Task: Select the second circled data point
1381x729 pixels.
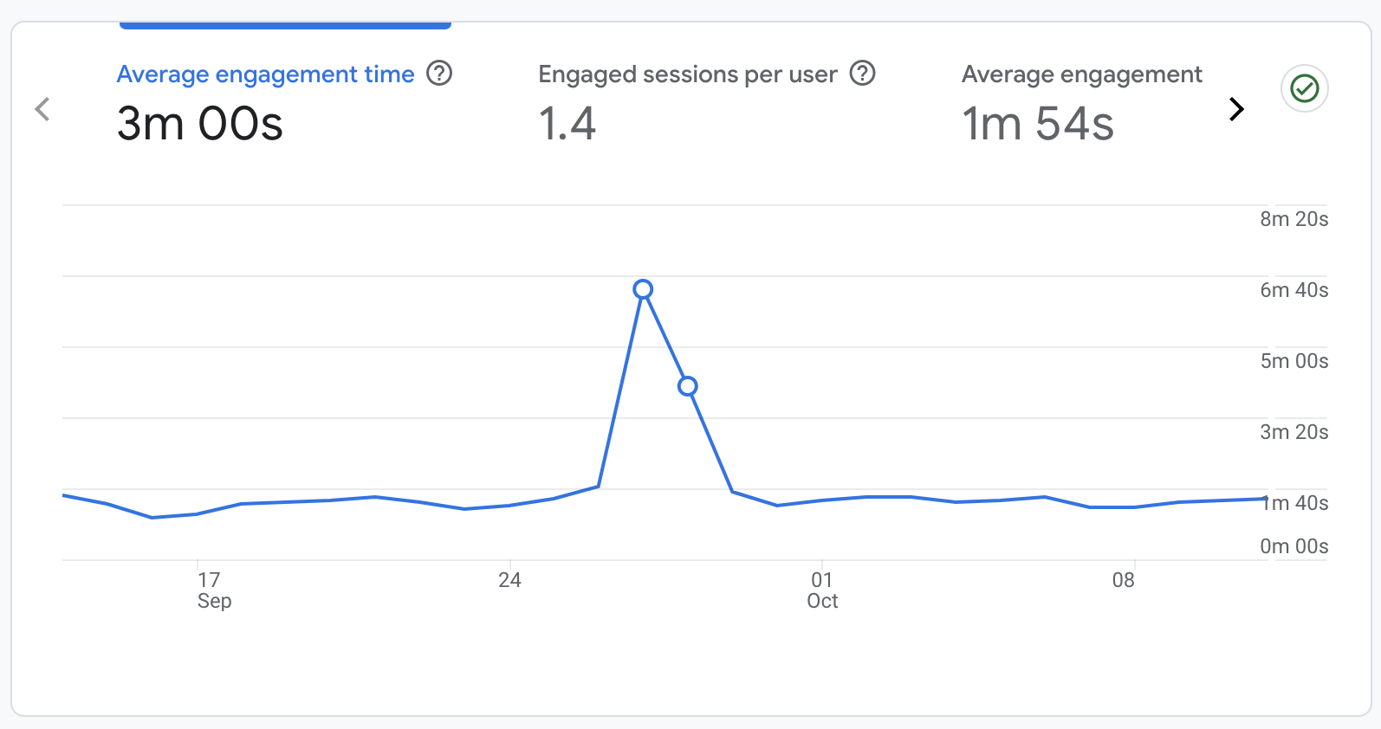Action: point(688,387)
